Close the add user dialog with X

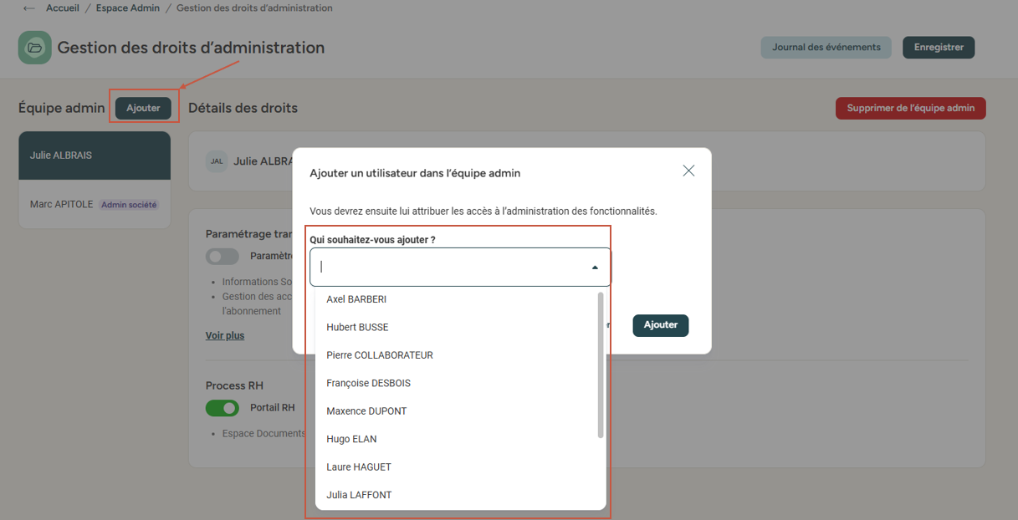tap(688, 171)
